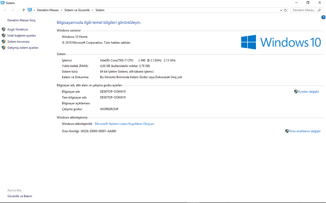Select the product ID 00326-30000-00001-AA980
The height and width of the screenshot is (203, 326).
[98, 131]
